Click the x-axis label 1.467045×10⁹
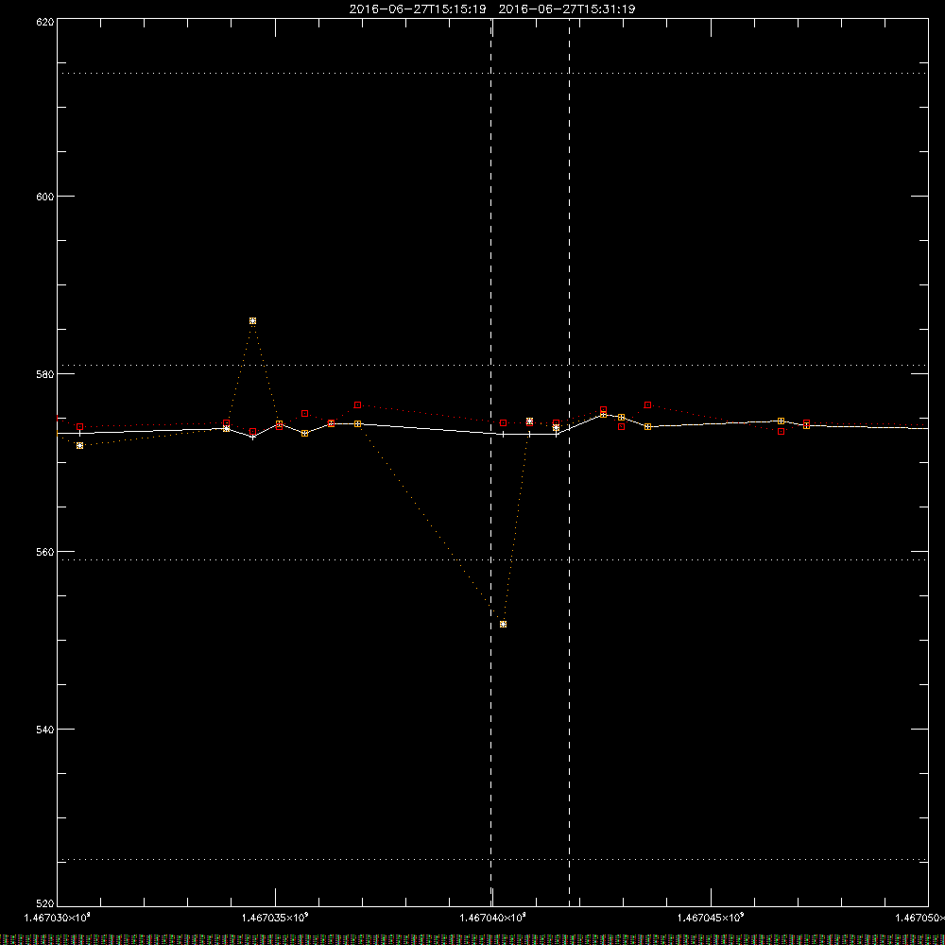Screen dimensions: 945x945 pyautogui.click(x=711, y=918)
